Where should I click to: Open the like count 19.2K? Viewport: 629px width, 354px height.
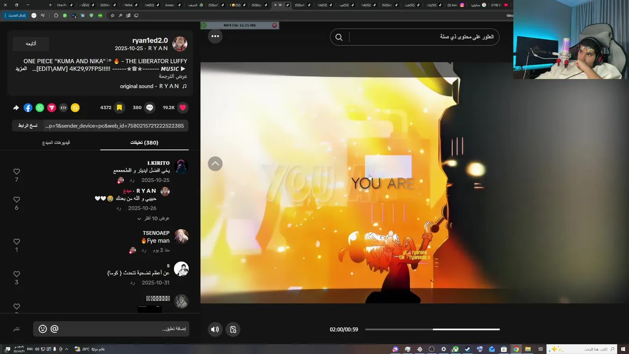tap(169, 108)
